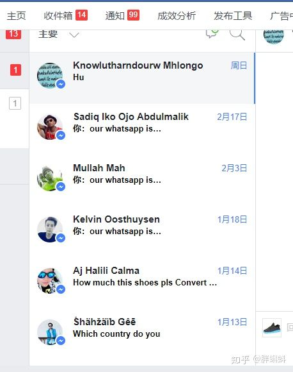This screenshot has height=372, width=293.
Task: Open the 收件箱 tab
Action: [65, 15]
